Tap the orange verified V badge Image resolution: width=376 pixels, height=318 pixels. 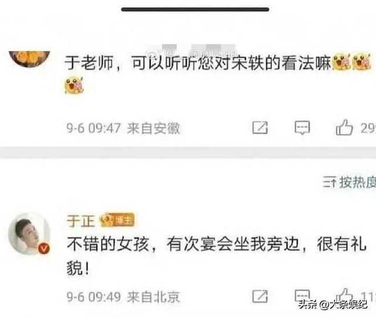pyautogui.click(x=44, y=248)
